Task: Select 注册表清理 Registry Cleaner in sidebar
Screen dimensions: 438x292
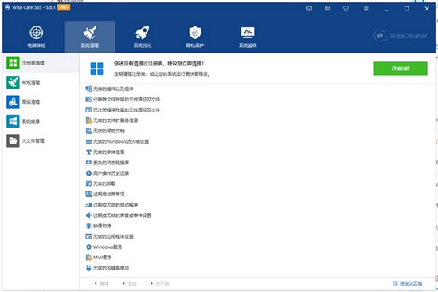Action: (41, 63)
